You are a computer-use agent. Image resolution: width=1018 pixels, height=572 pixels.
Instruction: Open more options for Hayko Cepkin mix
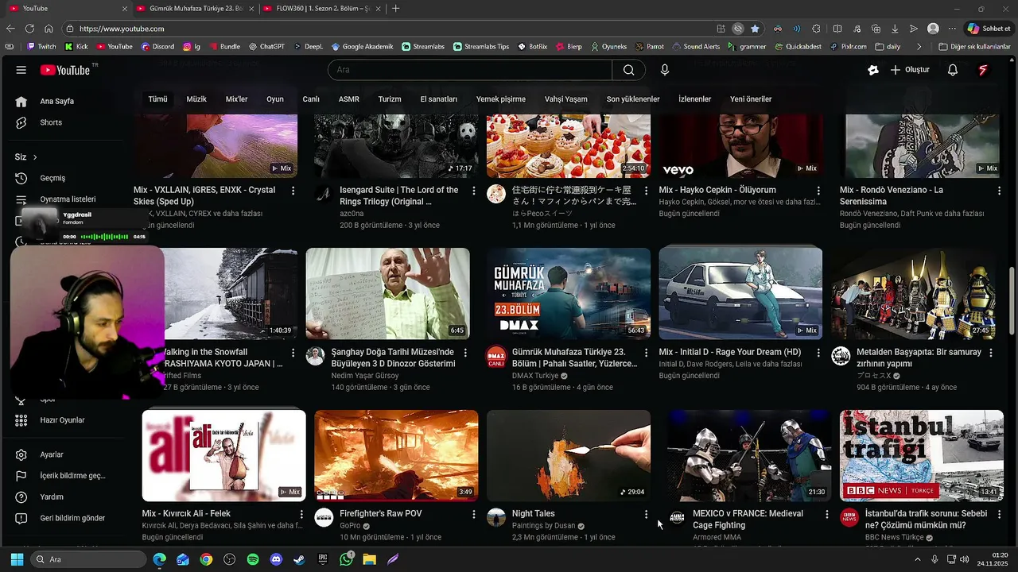tap(818, 191)
